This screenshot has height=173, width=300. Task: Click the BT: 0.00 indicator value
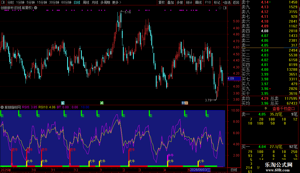[63, 107]
